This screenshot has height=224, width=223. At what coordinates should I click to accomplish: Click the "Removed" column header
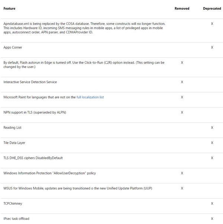coord(182,9)
